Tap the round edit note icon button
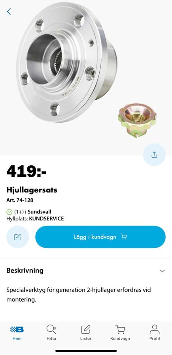This screenshot has width=172, height=355. (18, 237)
